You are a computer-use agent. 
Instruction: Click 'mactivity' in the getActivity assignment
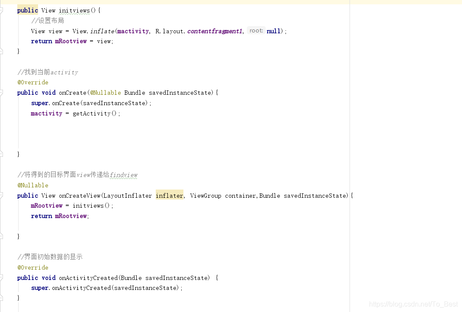click(47, 113)
